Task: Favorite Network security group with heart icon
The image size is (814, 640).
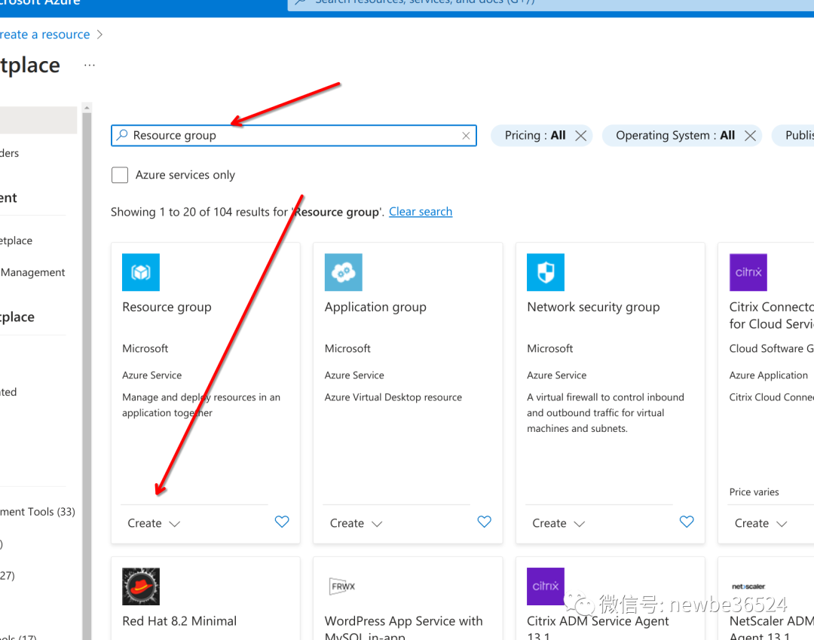Action: tap(687, 522)
